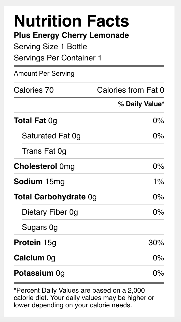181x322 pixels.
Task: Select the Total Carbohydrate 0g row label
Action: click(55, 197)
